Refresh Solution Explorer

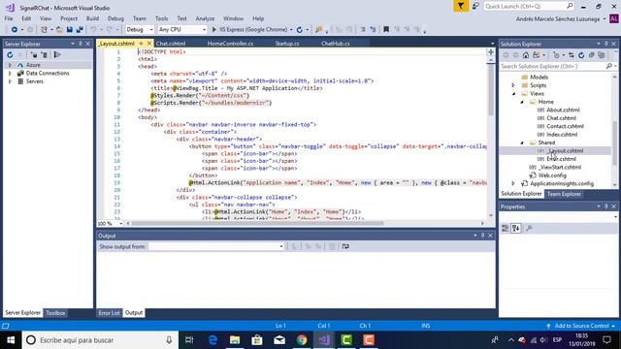581,55
